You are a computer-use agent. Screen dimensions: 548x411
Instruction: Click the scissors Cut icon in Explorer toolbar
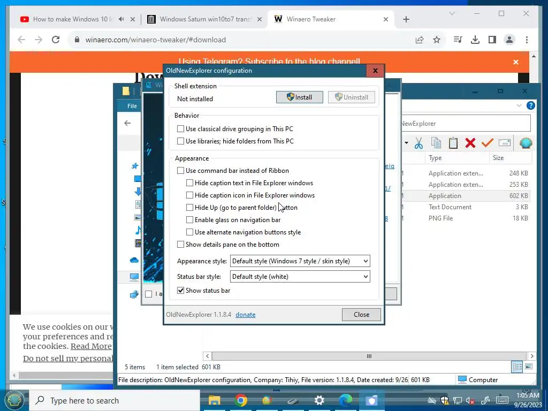click(418, 143)
